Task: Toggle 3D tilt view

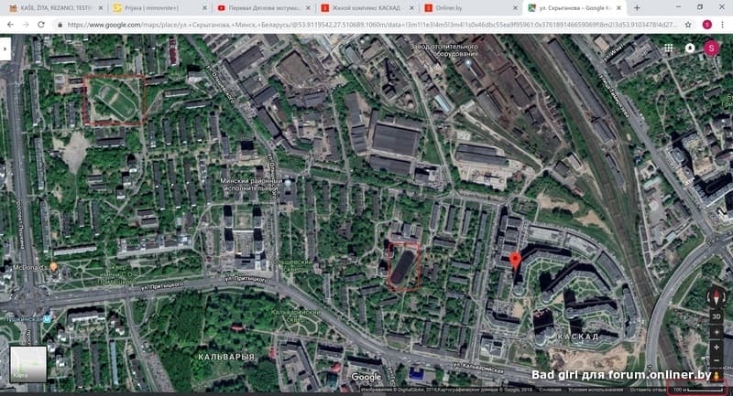Action: pyautogui.click(x=717, y=316)
